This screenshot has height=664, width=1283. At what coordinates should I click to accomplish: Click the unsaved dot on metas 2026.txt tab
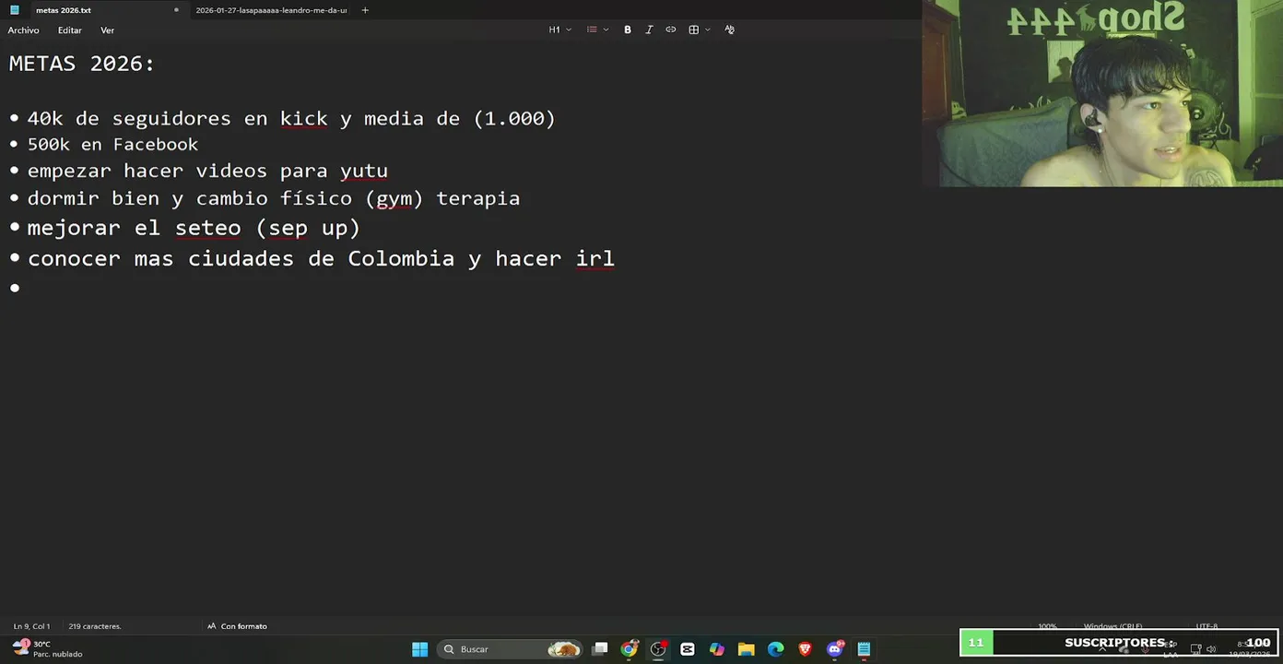point(176,10)
